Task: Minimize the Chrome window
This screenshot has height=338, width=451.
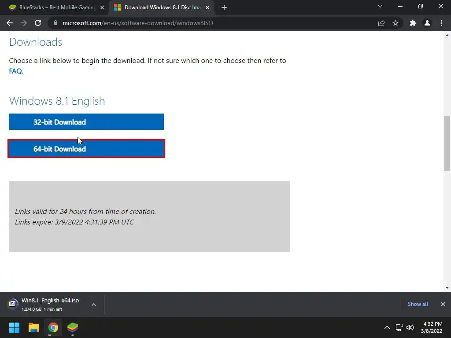Action: 400,6
